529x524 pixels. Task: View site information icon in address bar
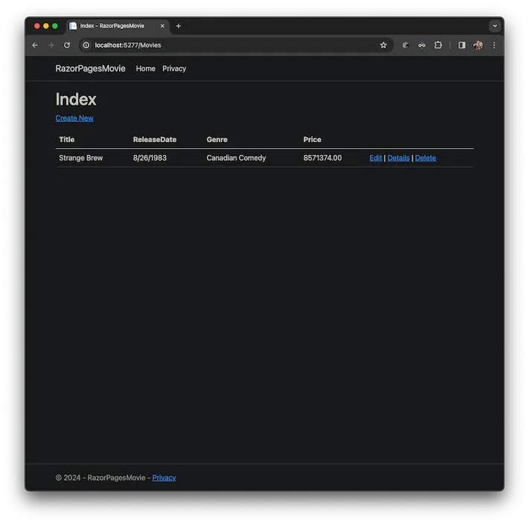[86, 45]
